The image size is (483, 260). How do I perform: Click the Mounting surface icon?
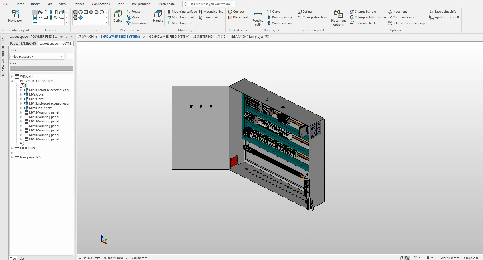click(x=169, y=12)
